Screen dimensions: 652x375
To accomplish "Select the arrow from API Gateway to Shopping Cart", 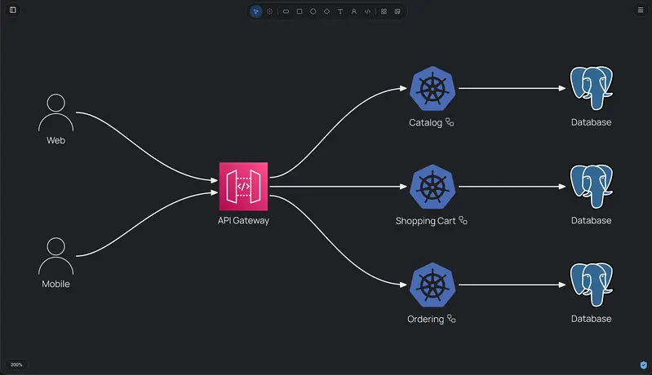I will coord(338,187).
